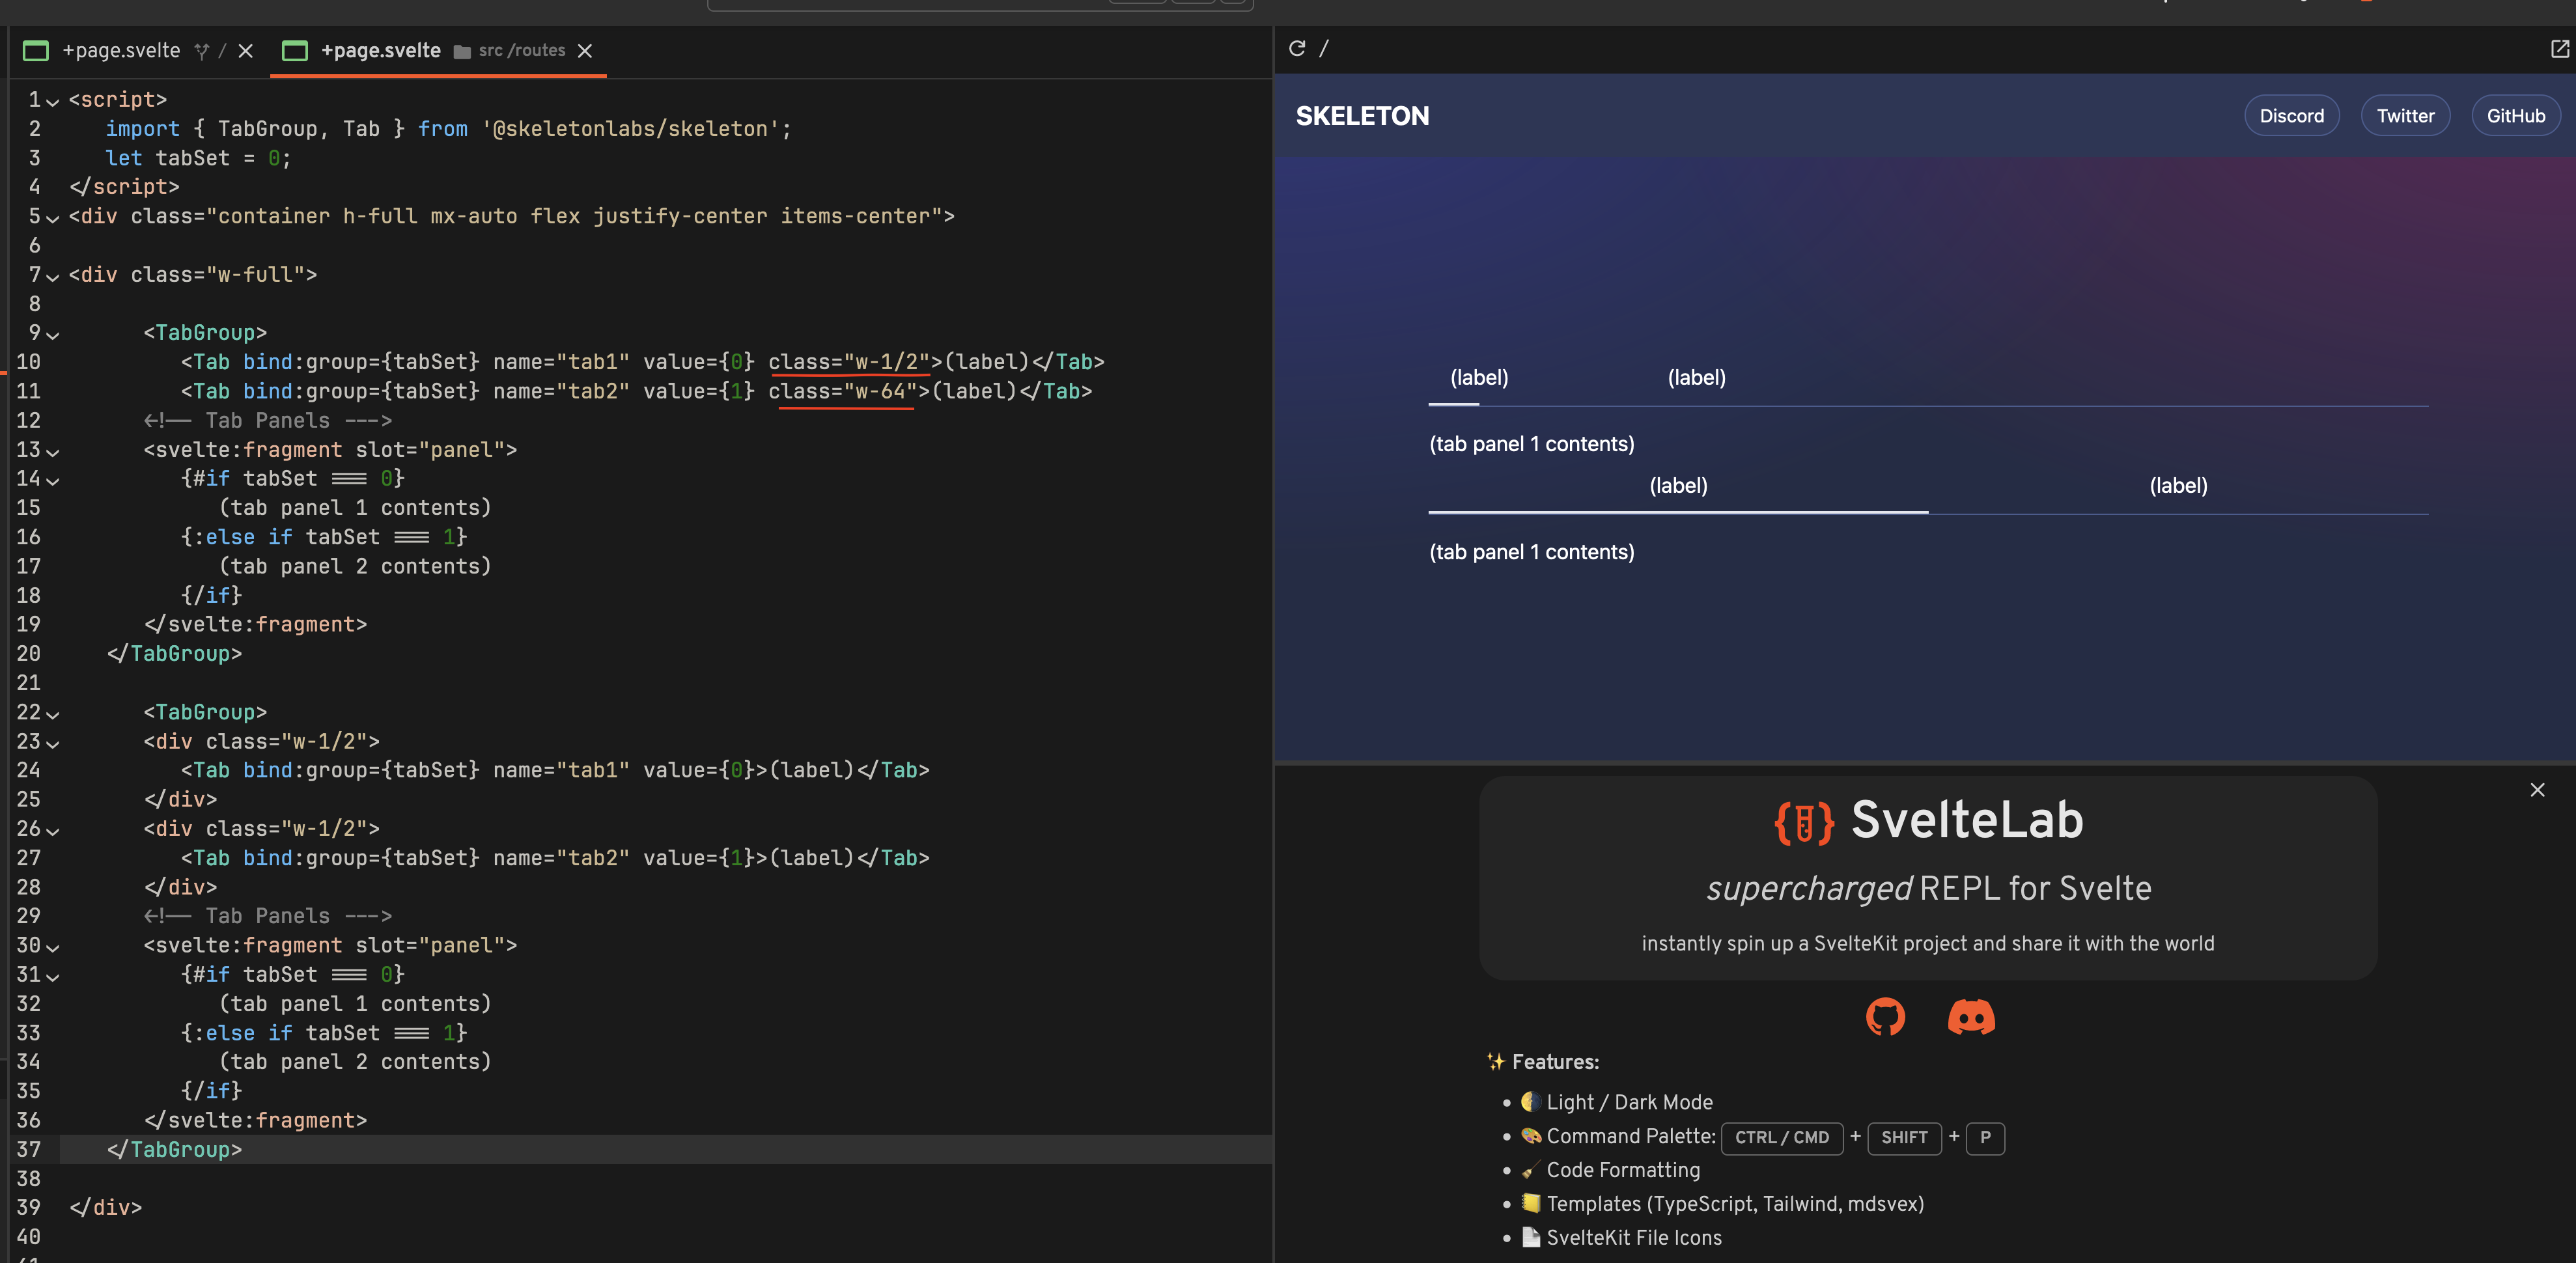Refresh the preview pane
The image size is (2576, 1263).
[1297, 48]
